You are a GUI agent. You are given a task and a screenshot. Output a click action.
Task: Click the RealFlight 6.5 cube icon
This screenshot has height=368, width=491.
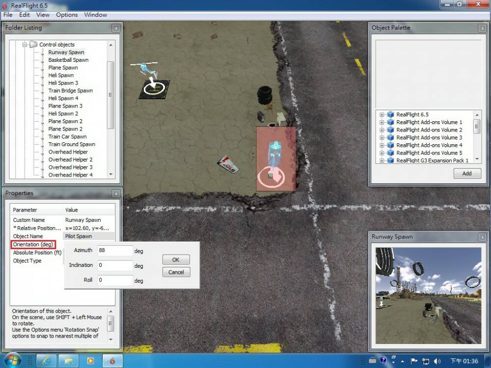[x=390, y=114]
